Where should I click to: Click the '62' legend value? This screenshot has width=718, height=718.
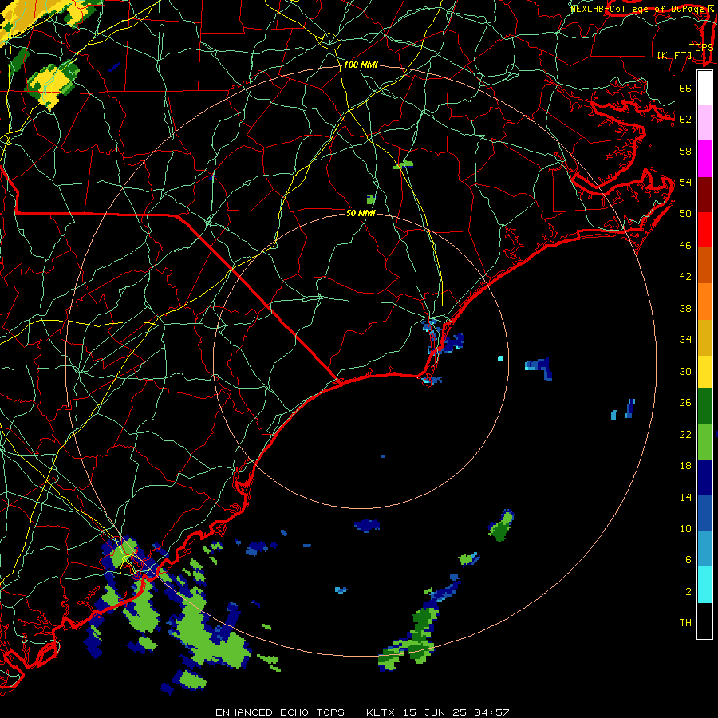[685, 120]
